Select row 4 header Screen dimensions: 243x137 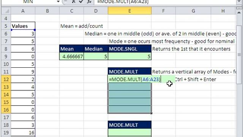(6, 18)
